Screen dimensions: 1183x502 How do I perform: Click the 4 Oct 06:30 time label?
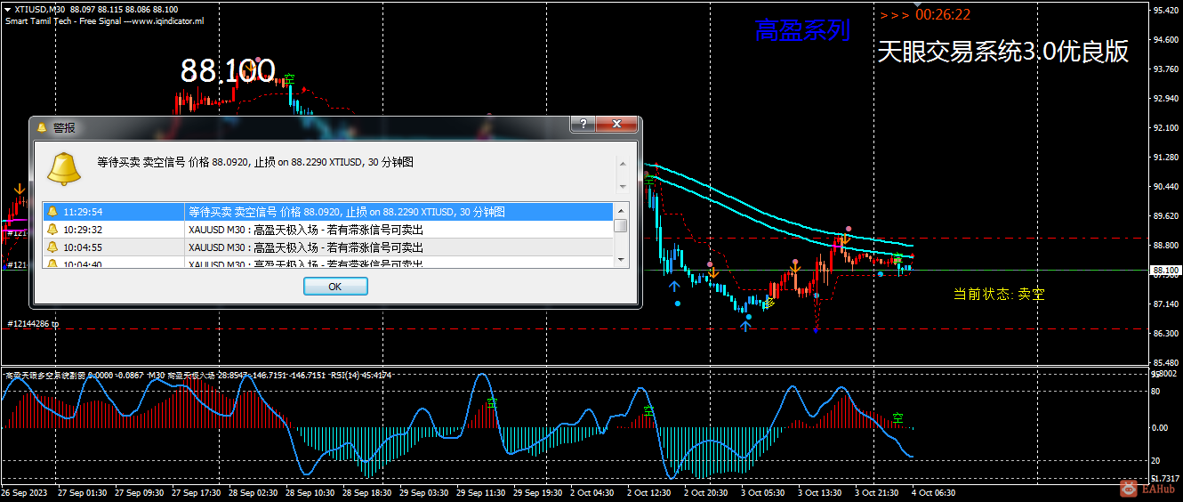933,492
